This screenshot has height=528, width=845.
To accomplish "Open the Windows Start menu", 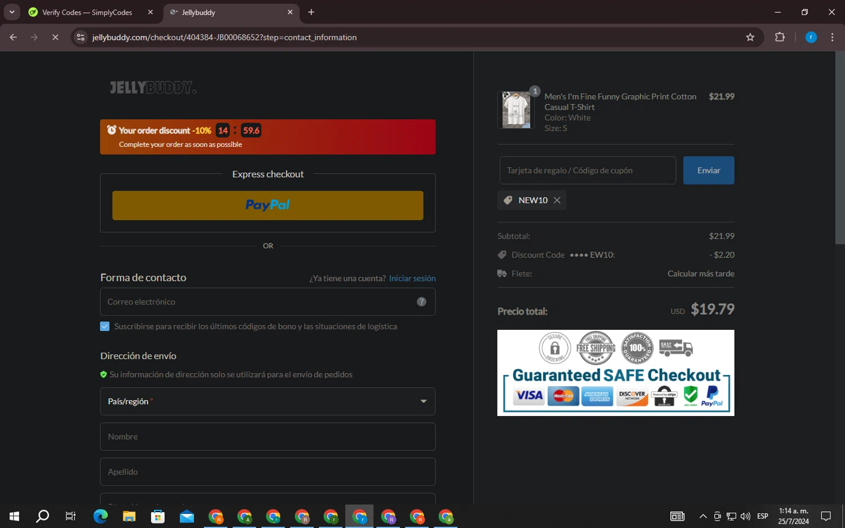I will tap(15, 516).
